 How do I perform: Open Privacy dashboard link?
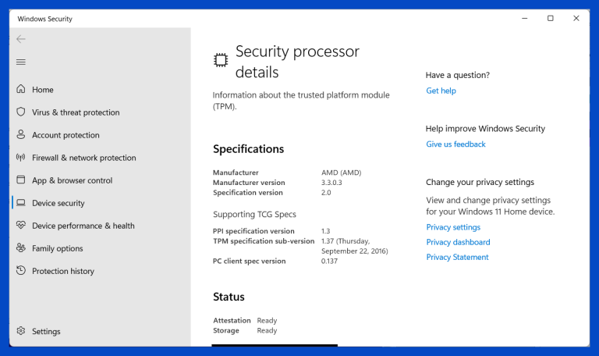click(x=458, y=242)
